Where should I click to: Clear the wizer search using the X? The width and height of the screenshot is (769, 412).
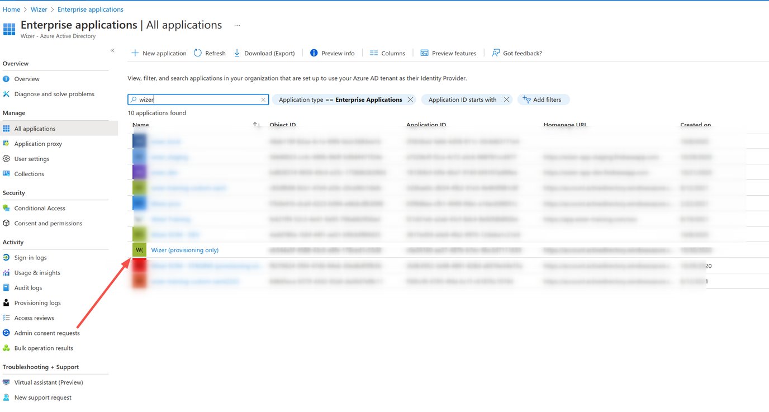point(263,100)
